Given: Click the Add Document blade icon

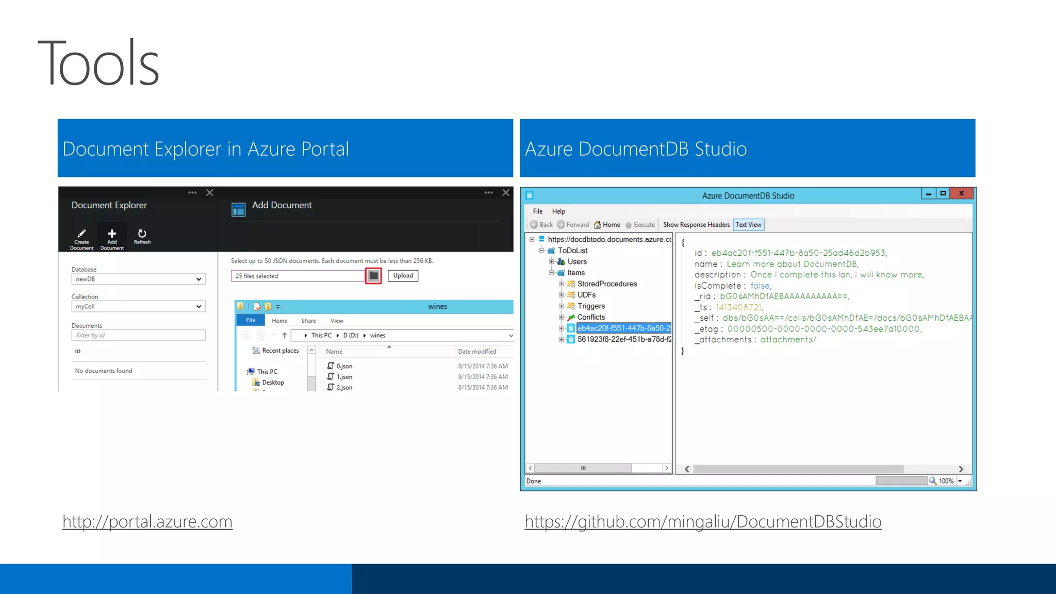Looking at the screenshot, I should point(238,209).
